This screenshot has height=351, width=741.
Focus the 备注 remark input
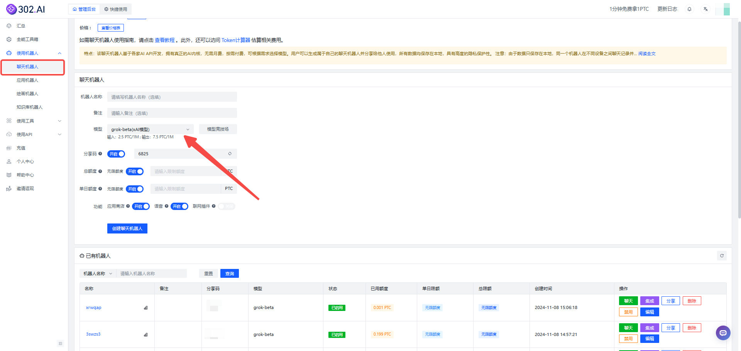click(172, 113)
